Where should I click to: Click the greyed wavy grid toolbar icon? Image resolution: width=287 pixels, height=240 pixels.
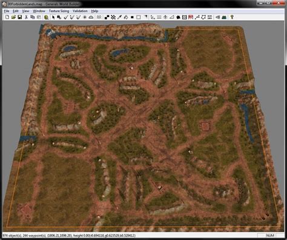[x=99, y=18]
